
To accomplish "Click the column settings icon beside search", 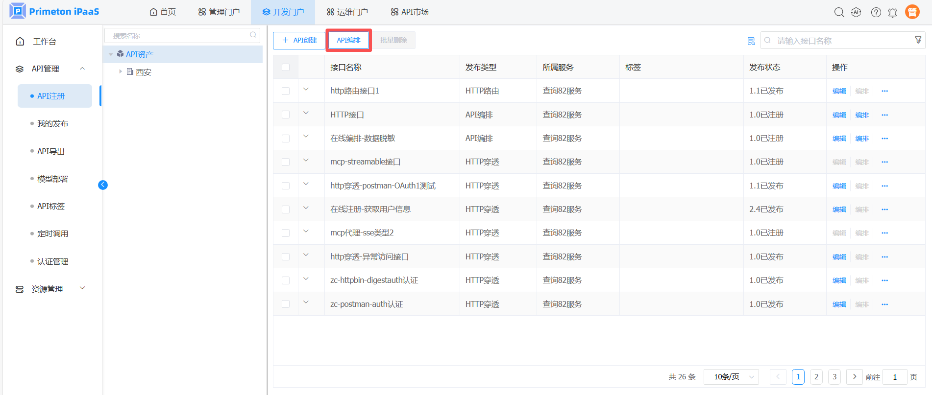I will 751,41.
